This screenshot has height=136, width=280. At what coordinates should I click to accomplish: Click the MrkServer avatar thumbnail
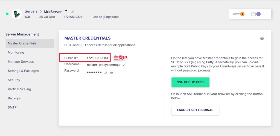point(17,14)
